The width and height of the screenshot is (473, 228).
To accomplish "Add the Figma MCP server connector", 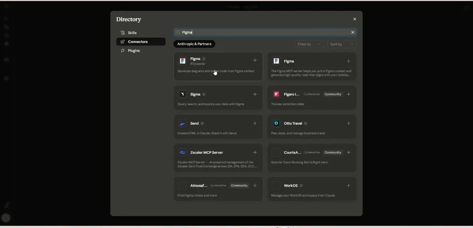I will [348, 61].
